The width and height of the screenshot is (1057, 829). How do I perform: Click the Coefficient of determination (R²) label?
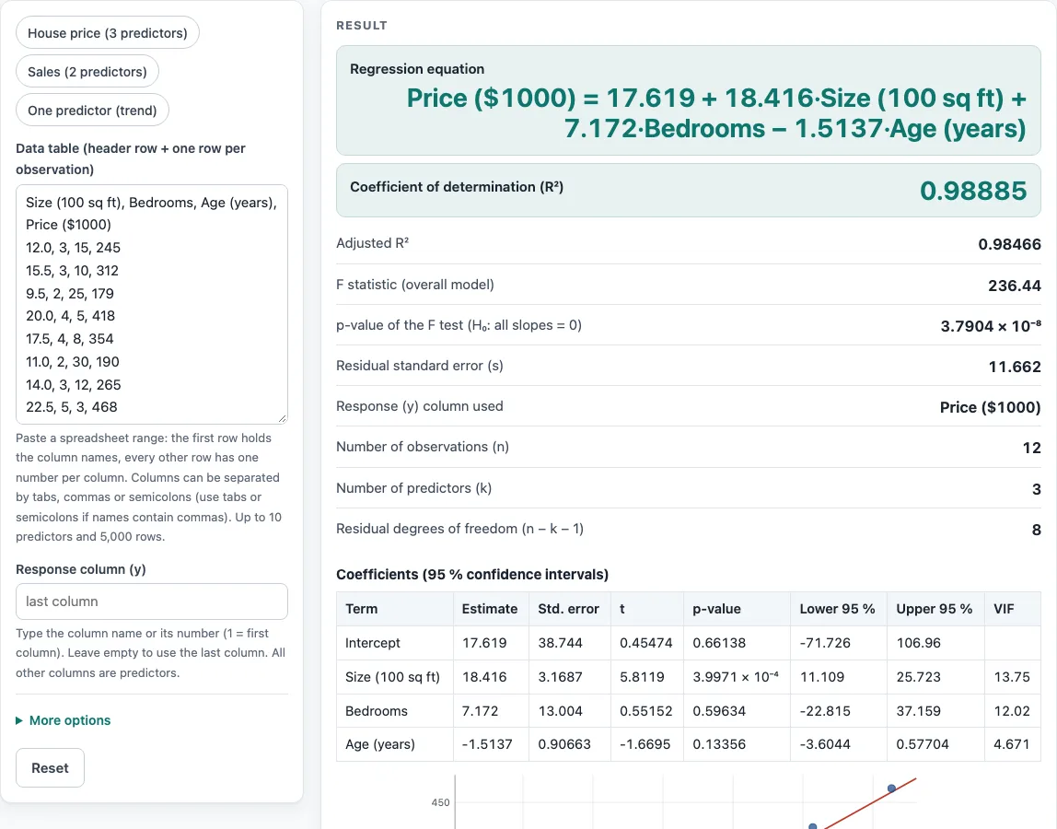coord(457,187)
